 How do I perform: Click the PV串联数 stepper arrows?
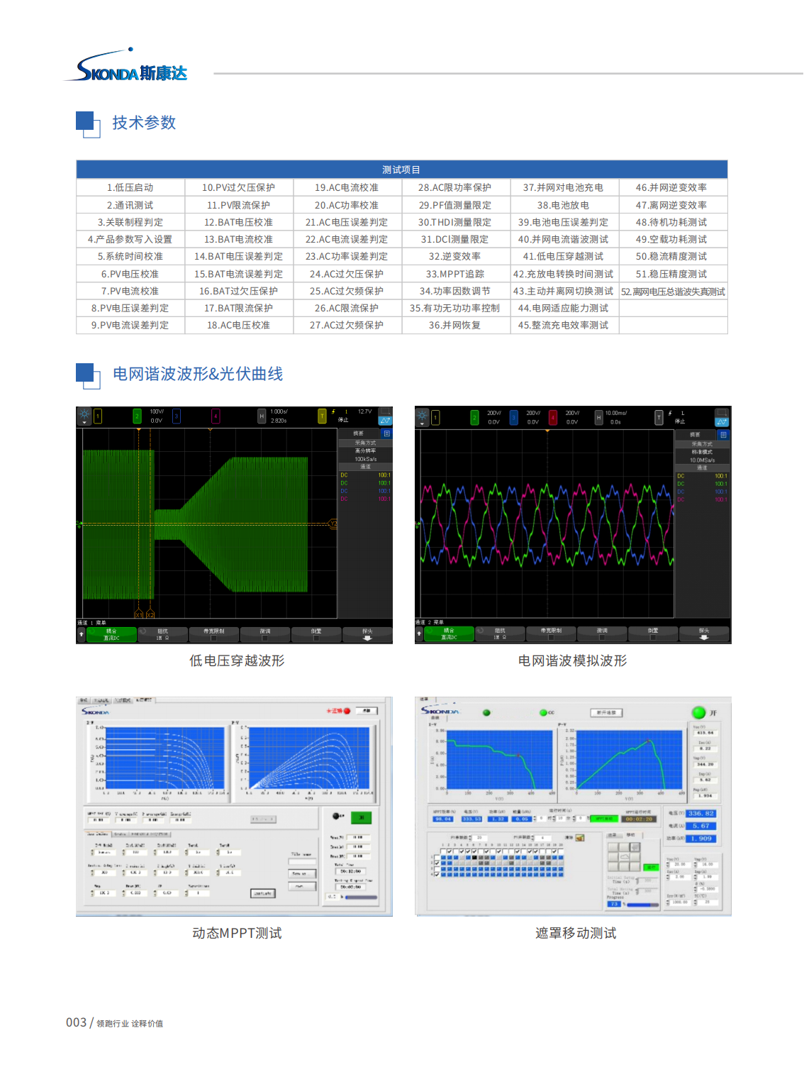[x=471, y=838]
